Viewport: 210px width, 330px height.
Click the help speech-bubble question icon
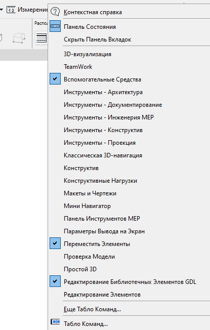[55, 12]
